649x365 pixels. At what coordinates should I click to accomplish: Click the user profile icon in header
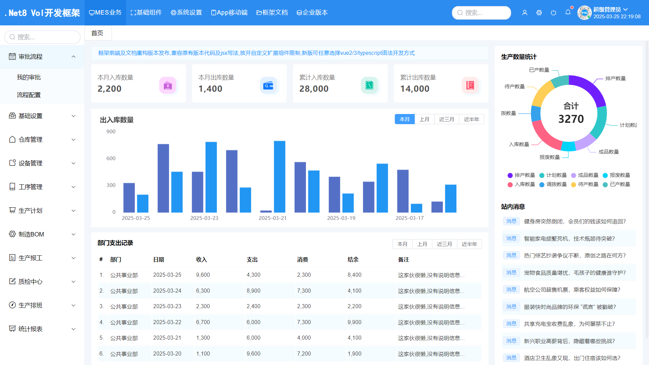pyautogui.click(x=525, y=13)
